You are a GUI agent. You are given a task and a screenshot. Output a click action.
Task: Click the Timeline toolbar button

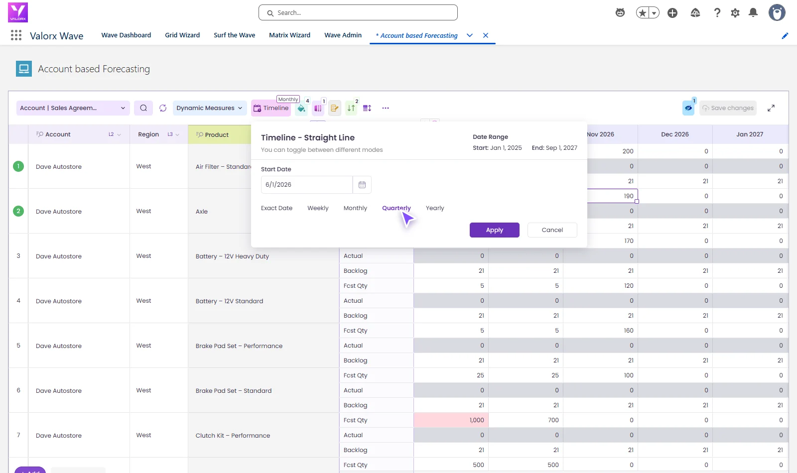coord(271,108)
